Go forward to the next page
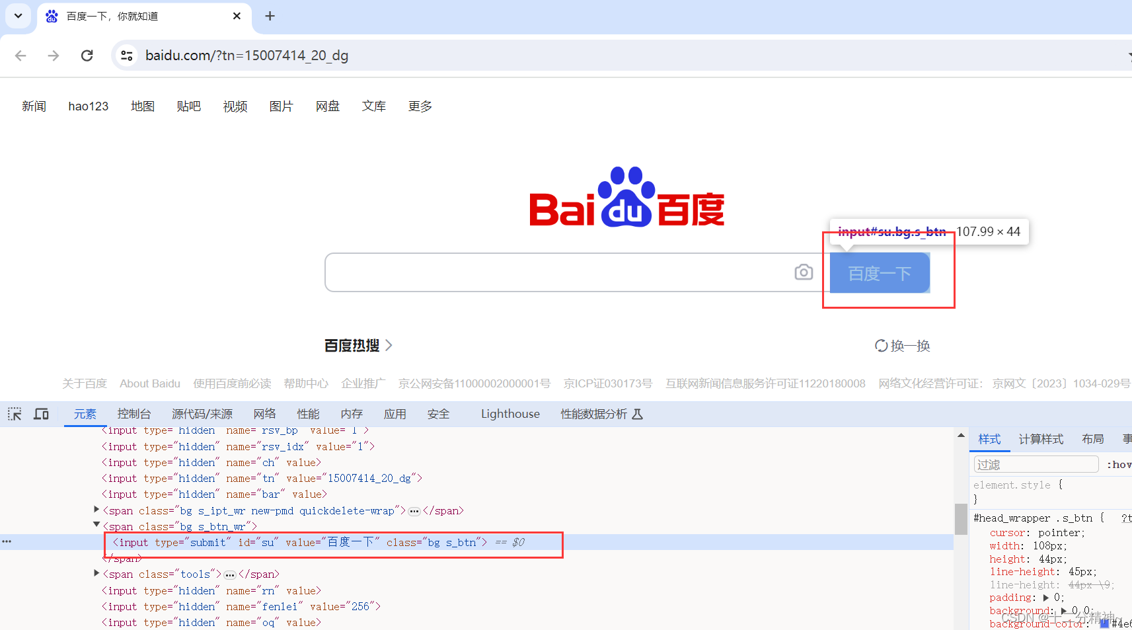Screen dimensions: 1132x630 (x=54, y=56)
